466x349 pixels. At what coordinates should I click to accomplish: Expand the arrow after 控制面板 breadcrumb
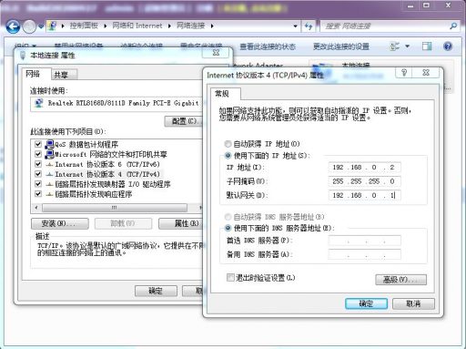pos(105,26)
